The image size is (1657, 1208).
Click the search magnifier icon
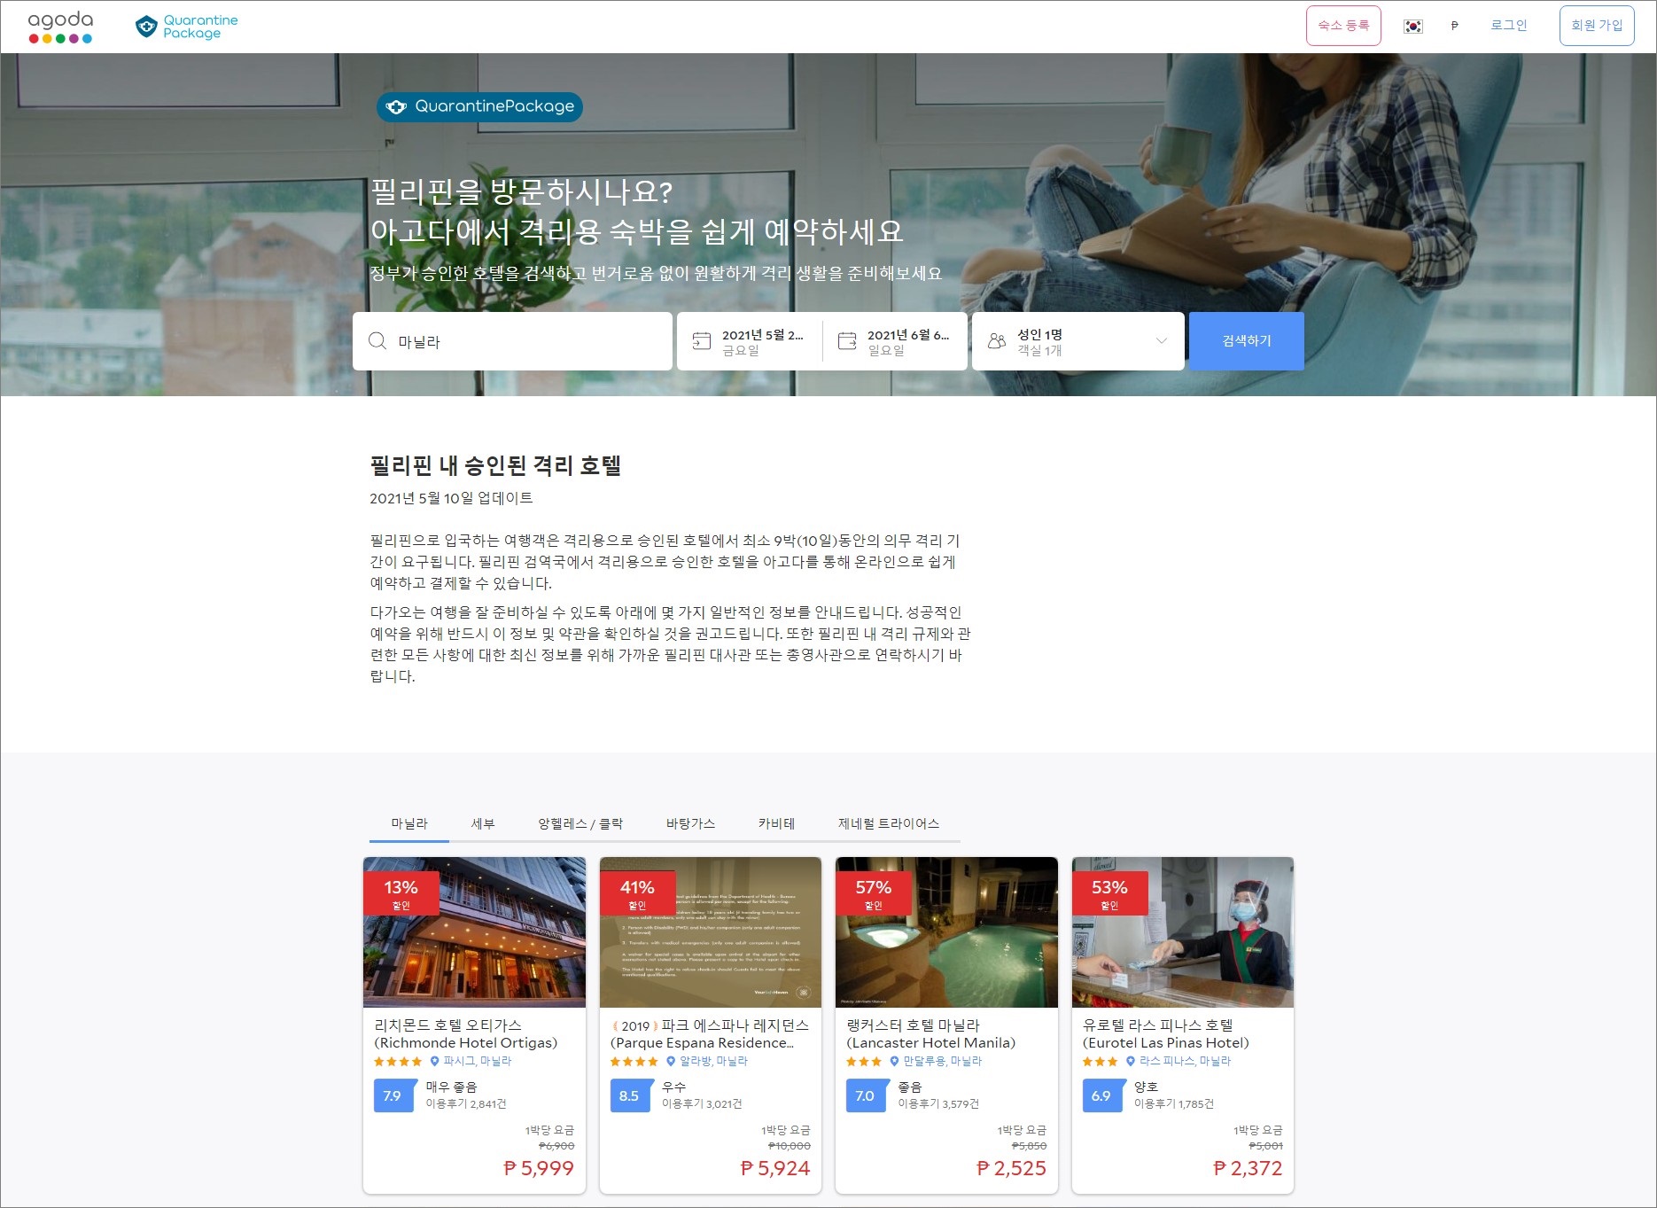click(x=377, y=341)
